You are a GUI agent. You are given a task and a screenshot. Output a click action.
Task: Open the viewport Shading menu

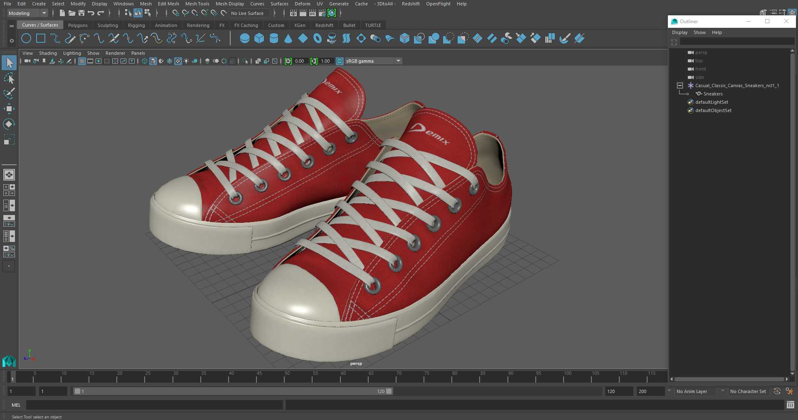(x=48, y=53)
